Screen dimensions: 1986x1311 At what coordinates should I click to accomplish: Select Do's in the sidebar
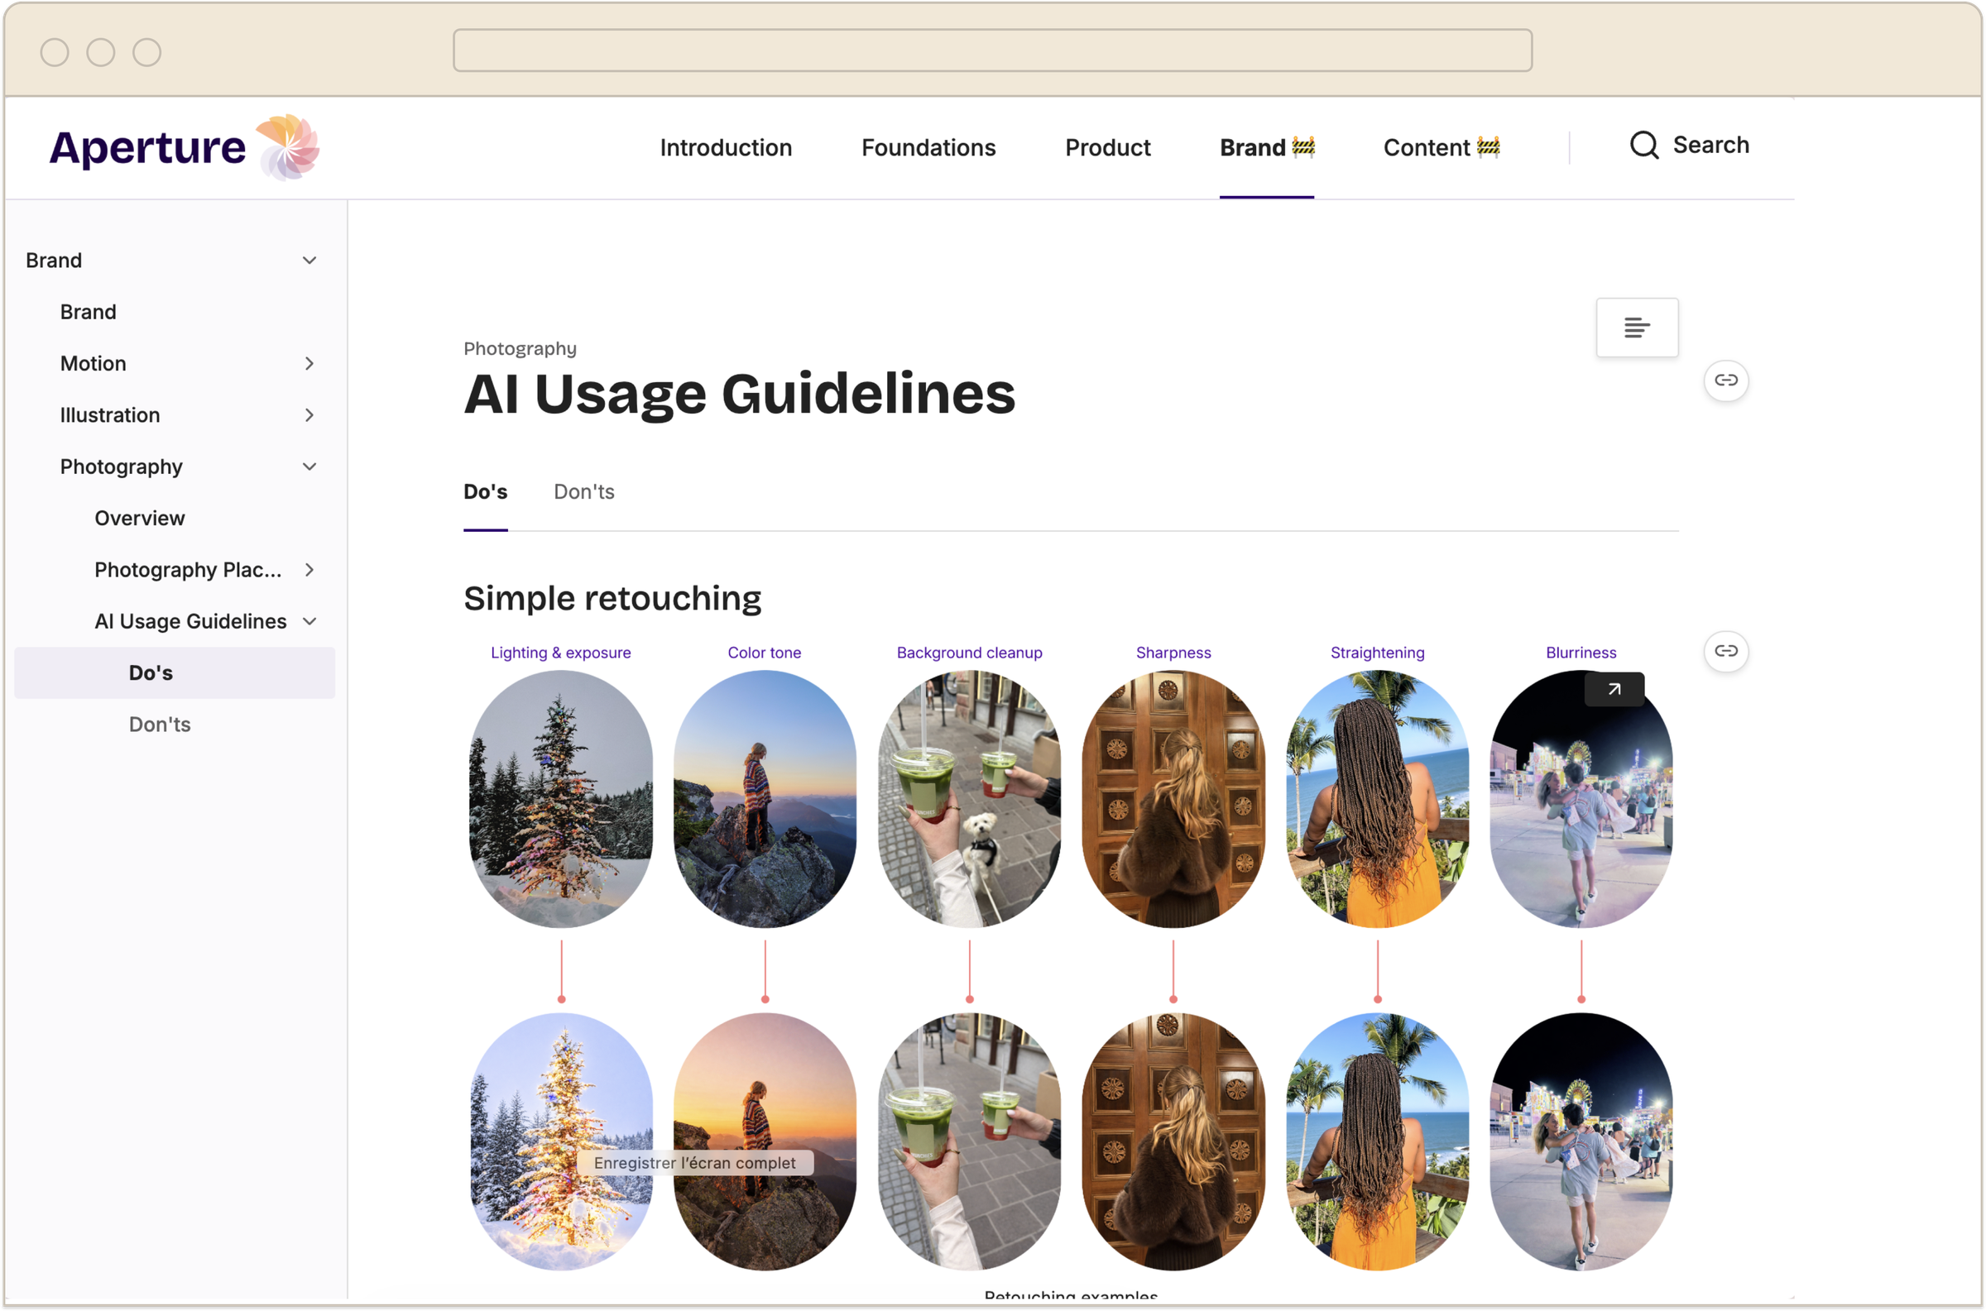pos(175,673)
